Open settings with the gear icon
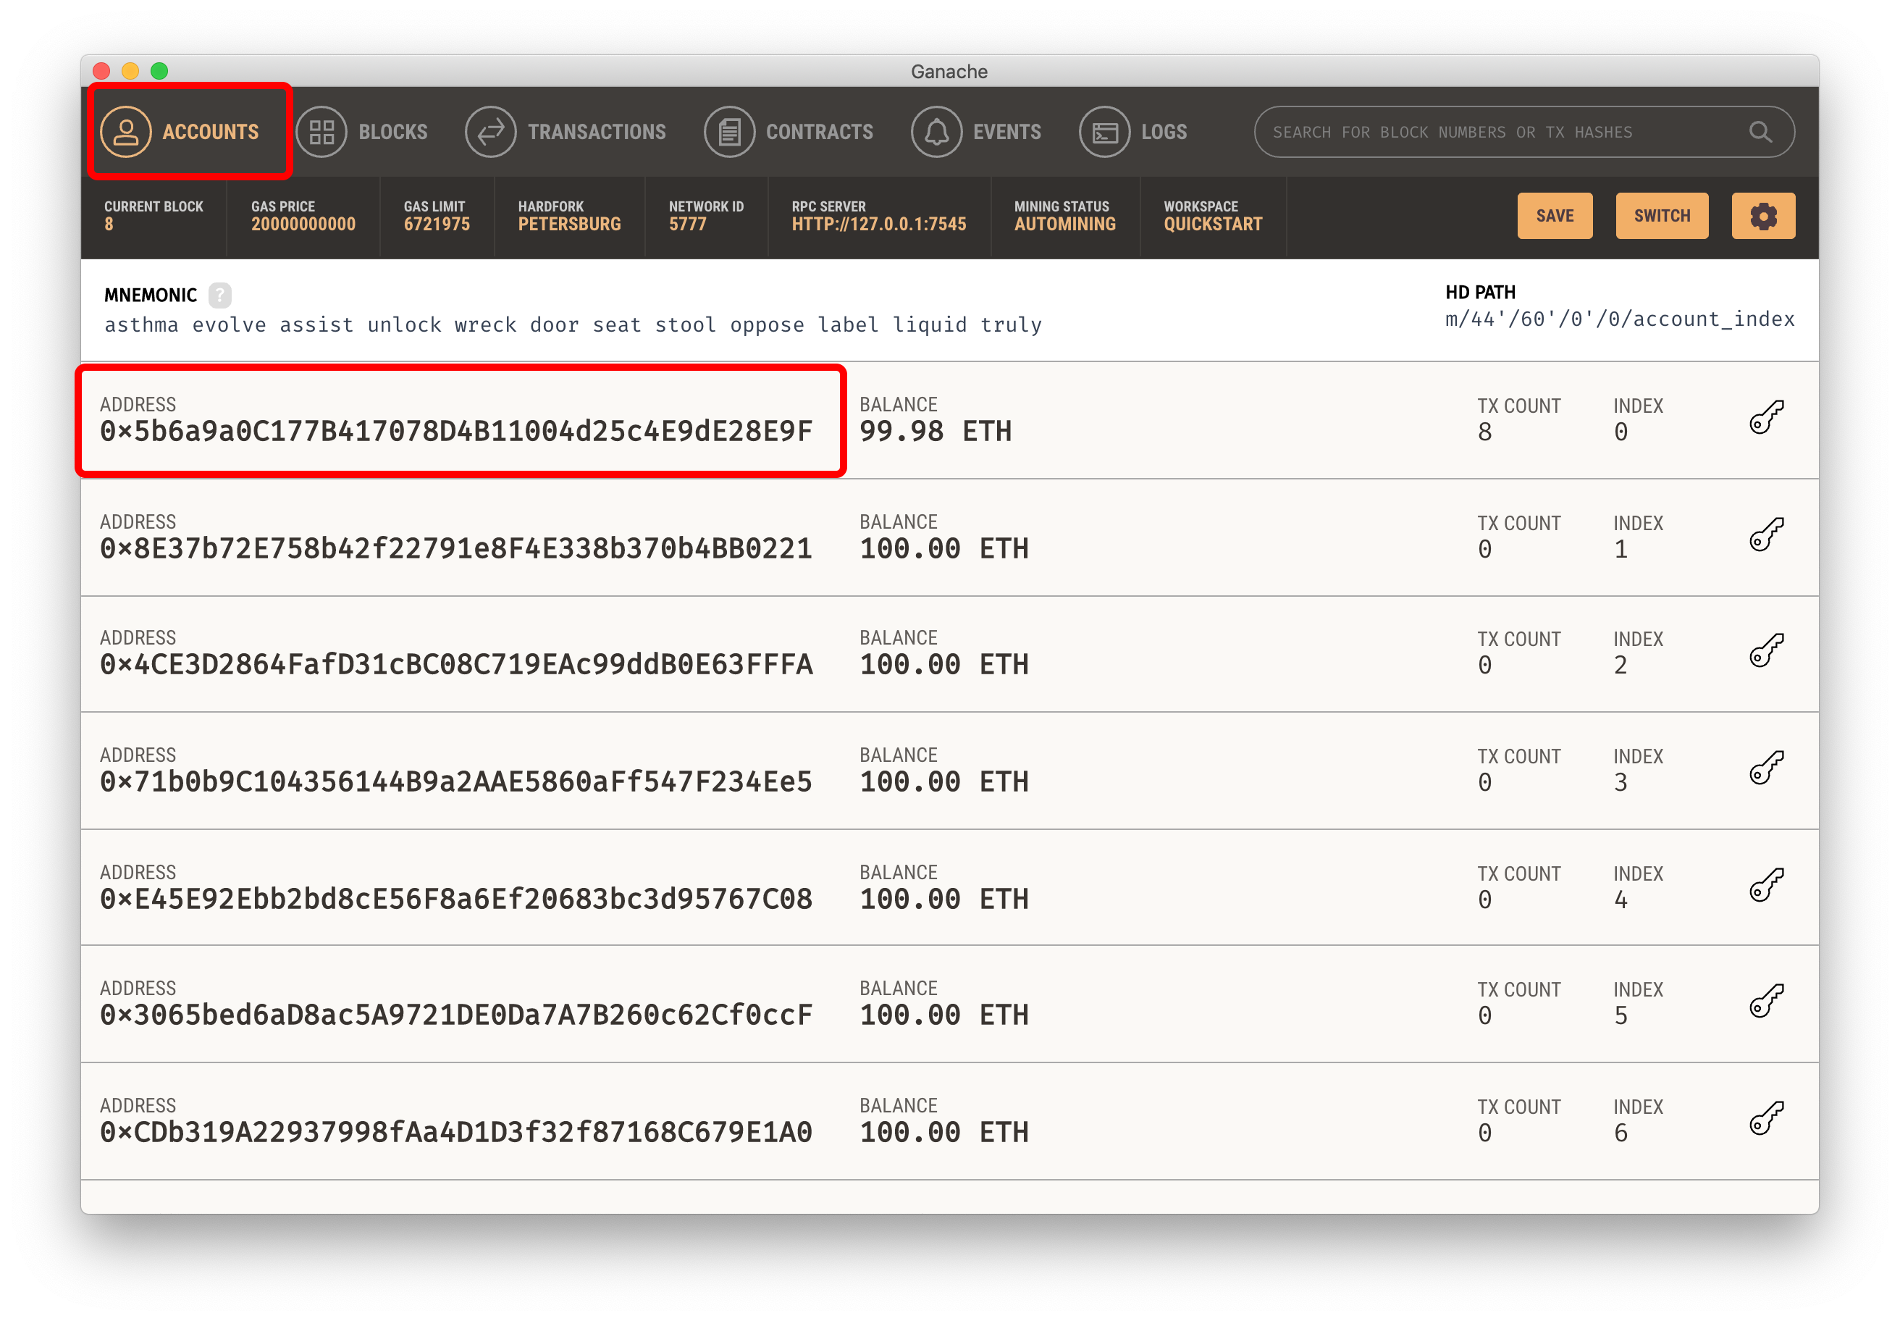Viewport: 1900px width, 1321px height. click(1762, 216)
